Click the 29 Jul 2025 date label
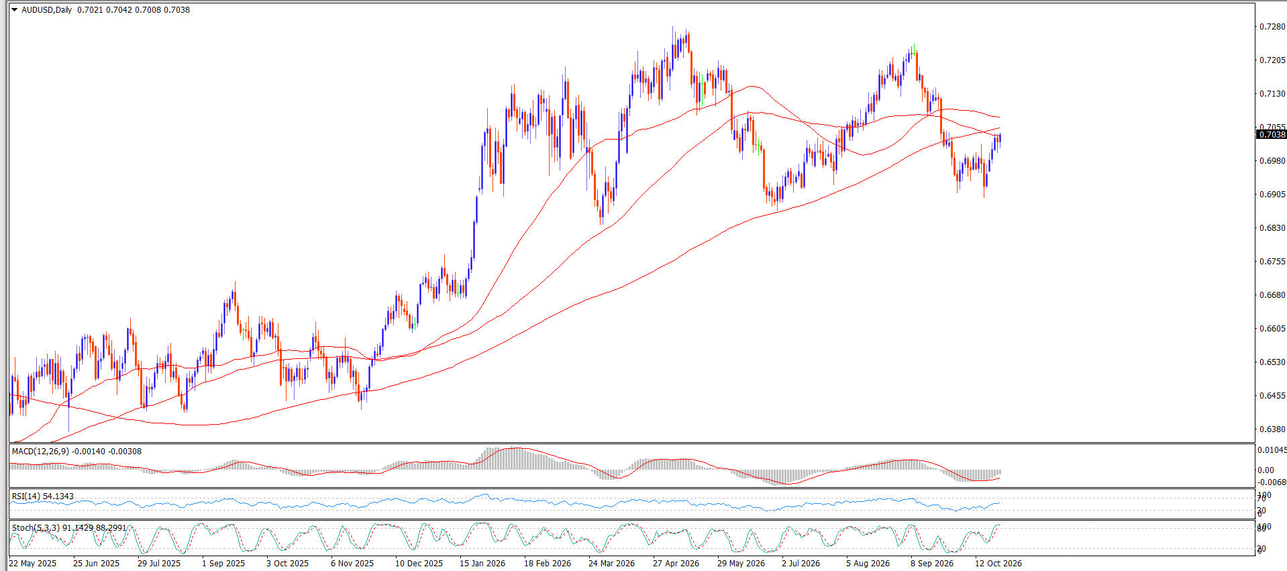This screenshot has height=571, width=1287. (x=159, y=564)
